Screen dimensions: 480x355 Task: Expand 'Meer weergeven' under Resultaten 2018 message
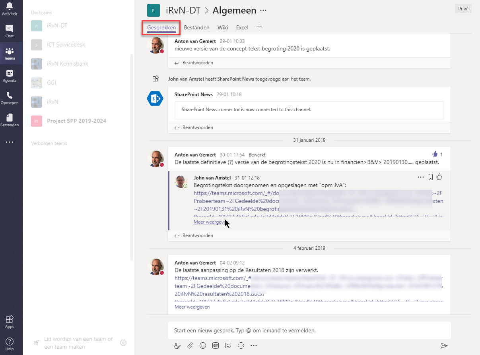[192, 307]
